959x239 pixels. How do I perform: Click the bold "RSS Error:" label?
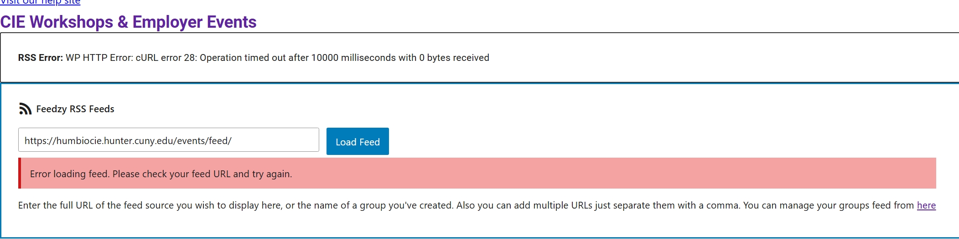pyautogui.click(x=41, y=58)
